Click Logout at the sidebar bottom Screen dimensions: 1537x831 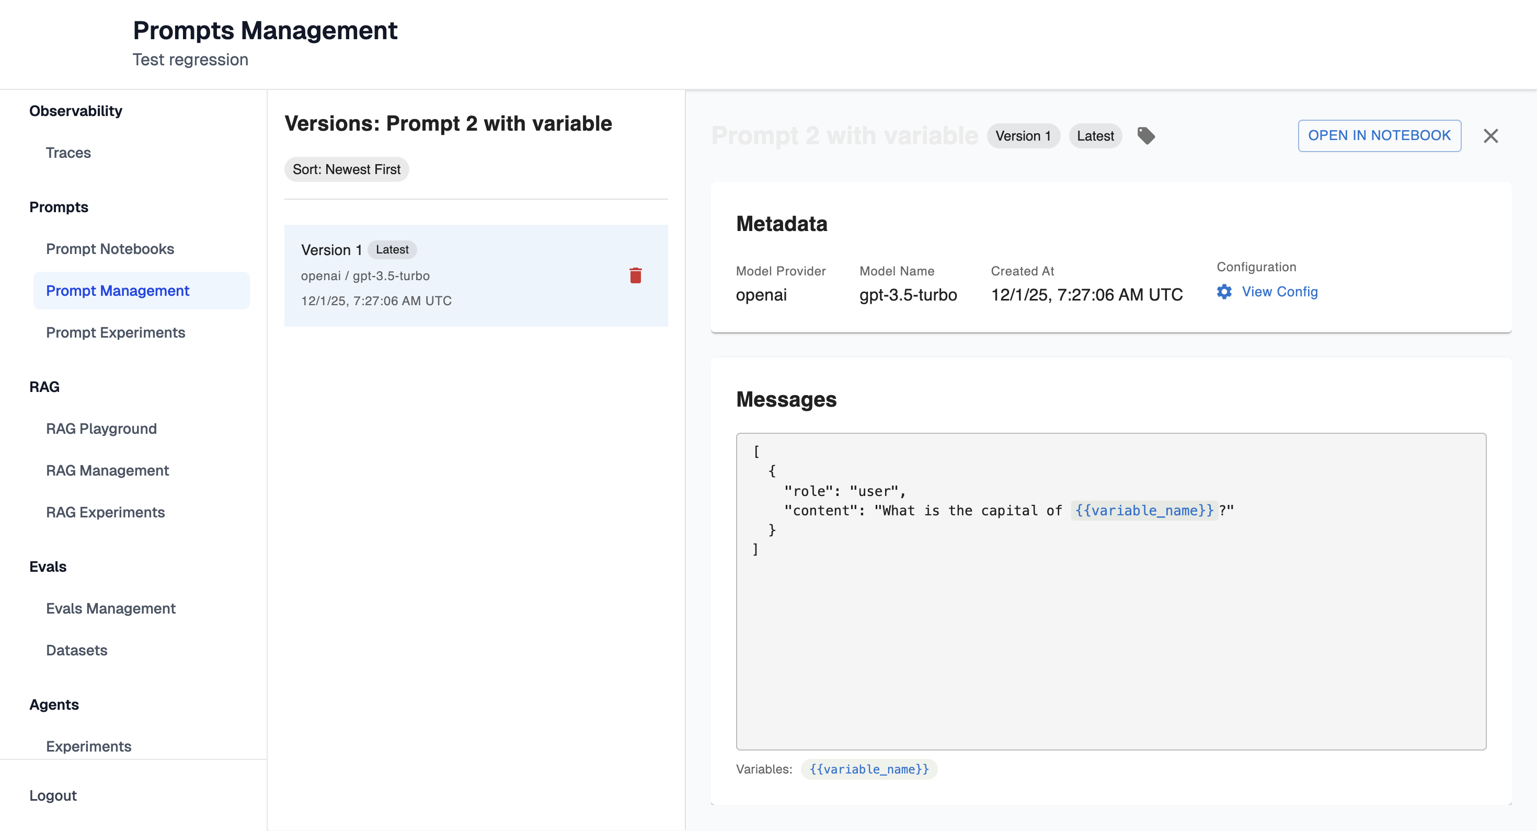pos(52,795)
